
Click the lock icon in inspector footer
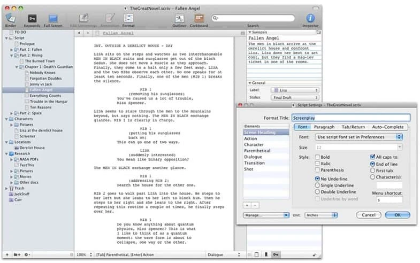(314, 254)
